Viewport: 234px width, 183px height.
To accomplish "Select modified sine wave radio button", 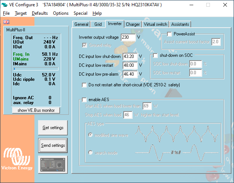I will [x=90, y=135].
